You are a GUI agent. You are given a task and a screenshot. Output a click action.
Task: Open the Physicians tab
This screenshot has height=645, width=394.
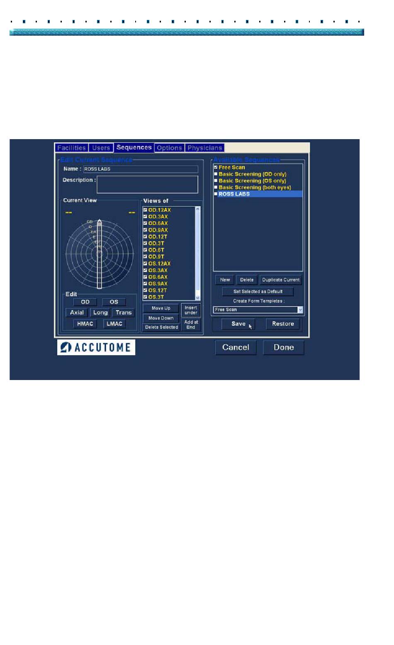pos(205,148)
